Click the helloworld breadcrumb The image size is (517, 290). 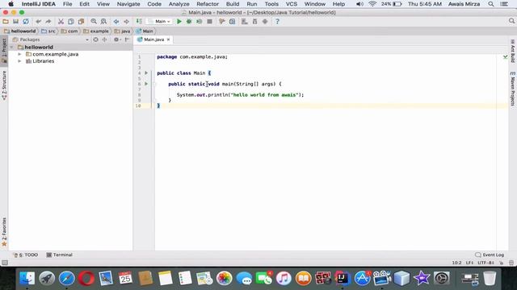tap(20, 31)
